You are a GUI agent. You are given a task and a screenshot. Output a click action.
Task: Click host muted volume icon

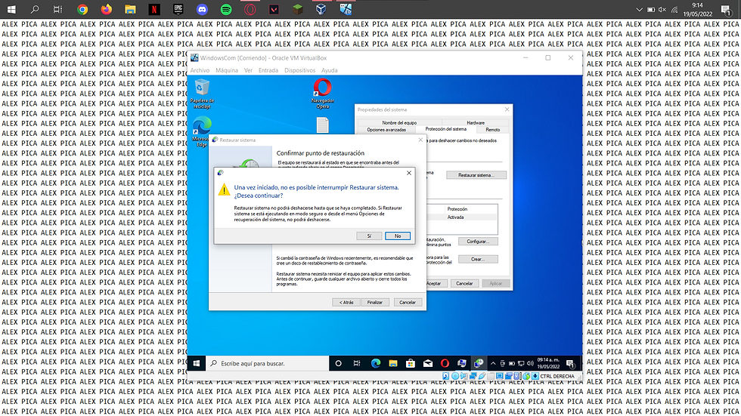pos(662,9)
